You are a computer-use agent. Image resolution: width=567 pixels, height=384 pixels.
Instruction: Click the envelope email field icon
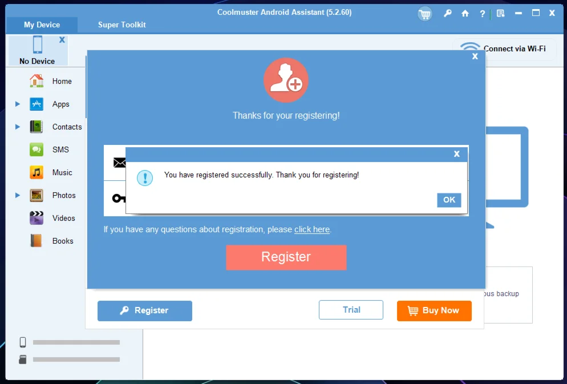(119, 163)
